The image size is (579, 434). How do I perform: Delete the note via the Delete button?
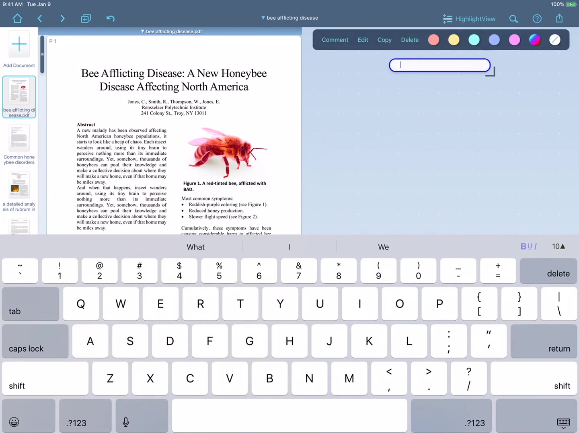tap(409, 40)
